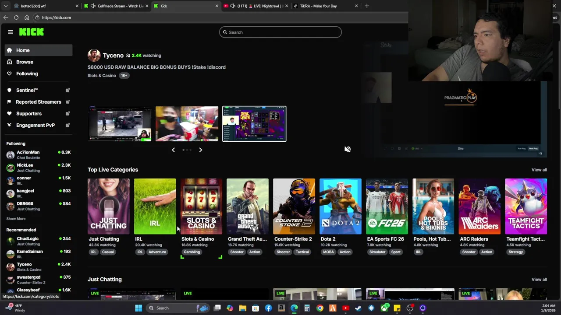Open the hamburger sidebar menu
The height and width of the screenshot is (315, 561).
click(x=11, y=32)
